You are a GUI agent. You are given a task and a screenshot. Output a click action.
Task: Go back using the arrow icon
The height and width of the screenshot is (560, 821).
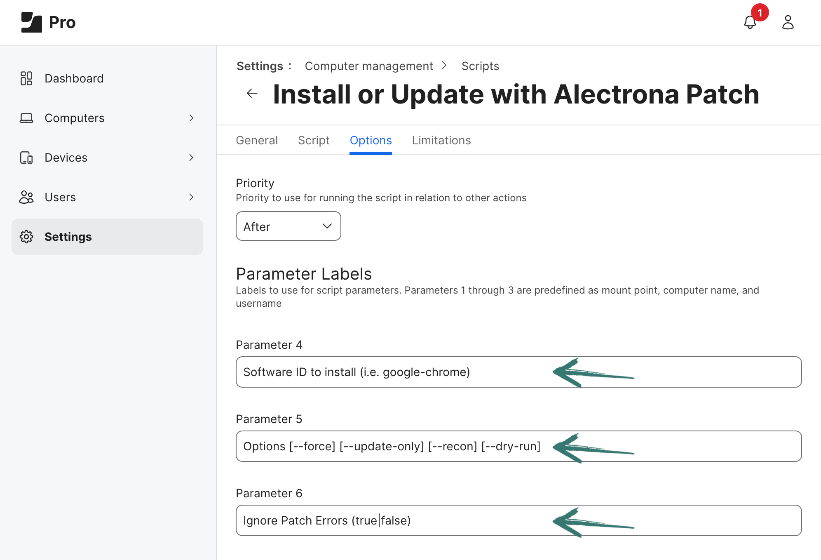[x=252, y=94]
